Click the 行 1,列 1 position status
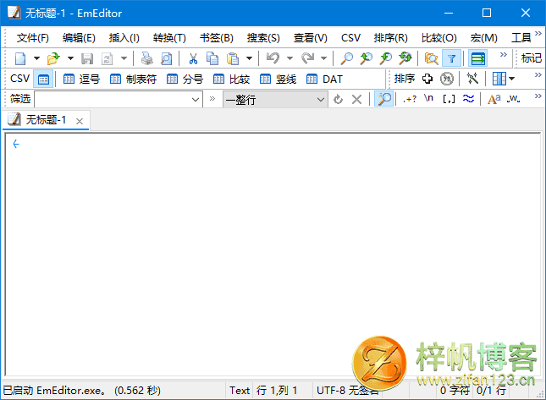 click(x=277, y=390)
